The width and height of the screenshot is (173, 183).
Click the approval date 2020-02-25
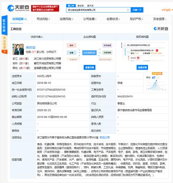(x=44, y=110)
